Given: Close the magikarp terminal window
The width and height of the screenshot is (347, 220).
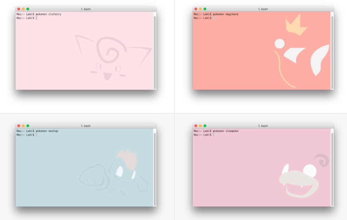Looking at the screenshot, I should pos(195,9).
